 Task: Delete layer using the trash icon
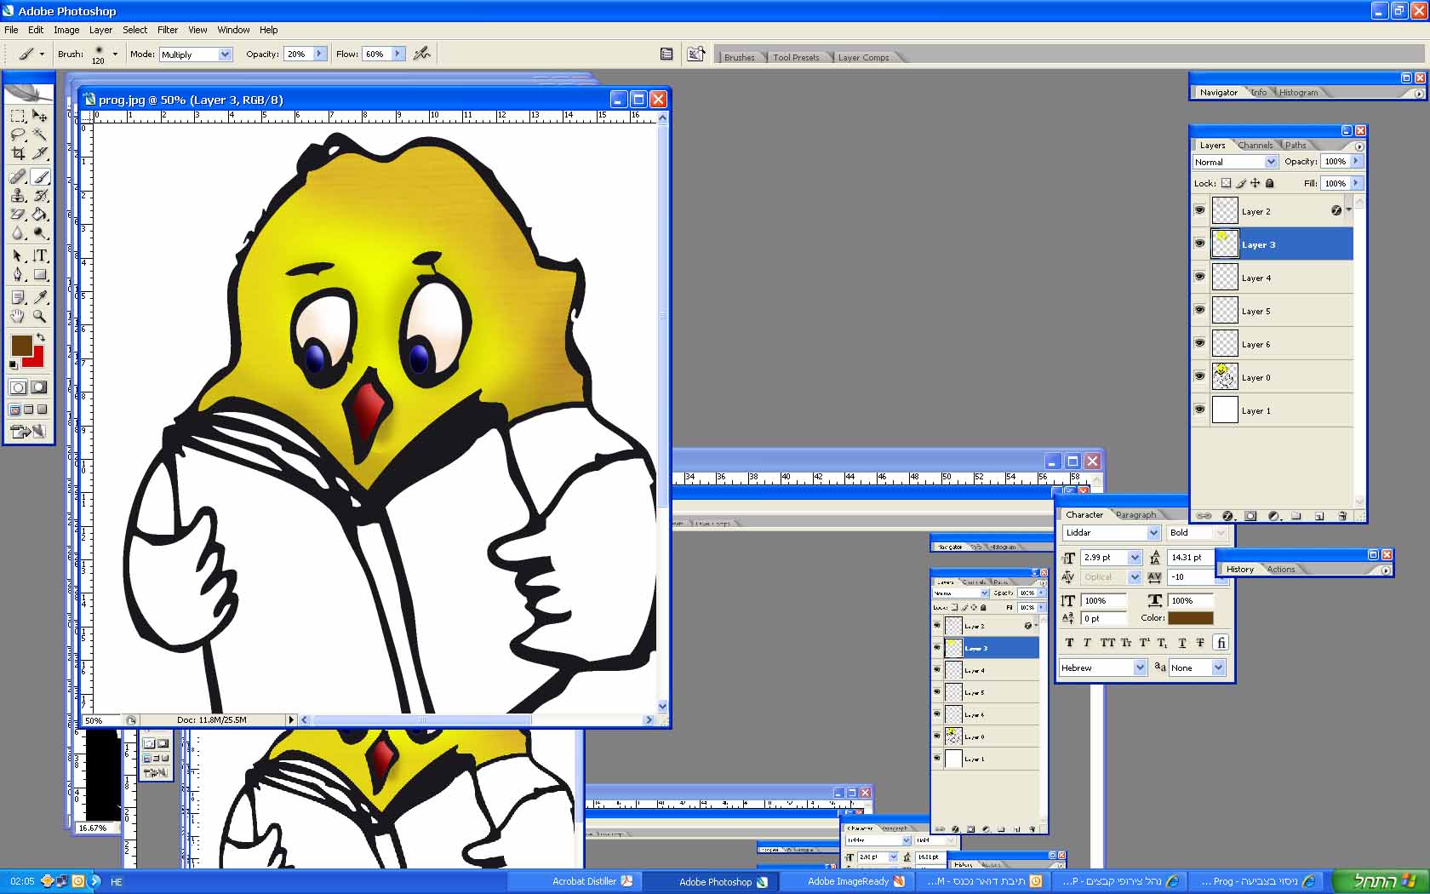(1342, 516)
